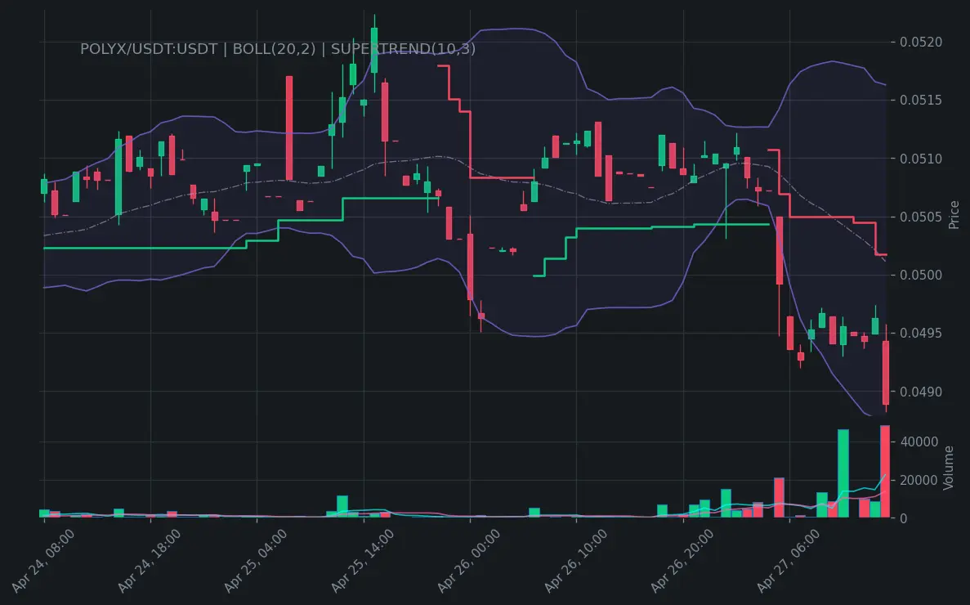Click the Apr 26, 20:00 time label
Viewport: 970px width, 605px height.
682,561
